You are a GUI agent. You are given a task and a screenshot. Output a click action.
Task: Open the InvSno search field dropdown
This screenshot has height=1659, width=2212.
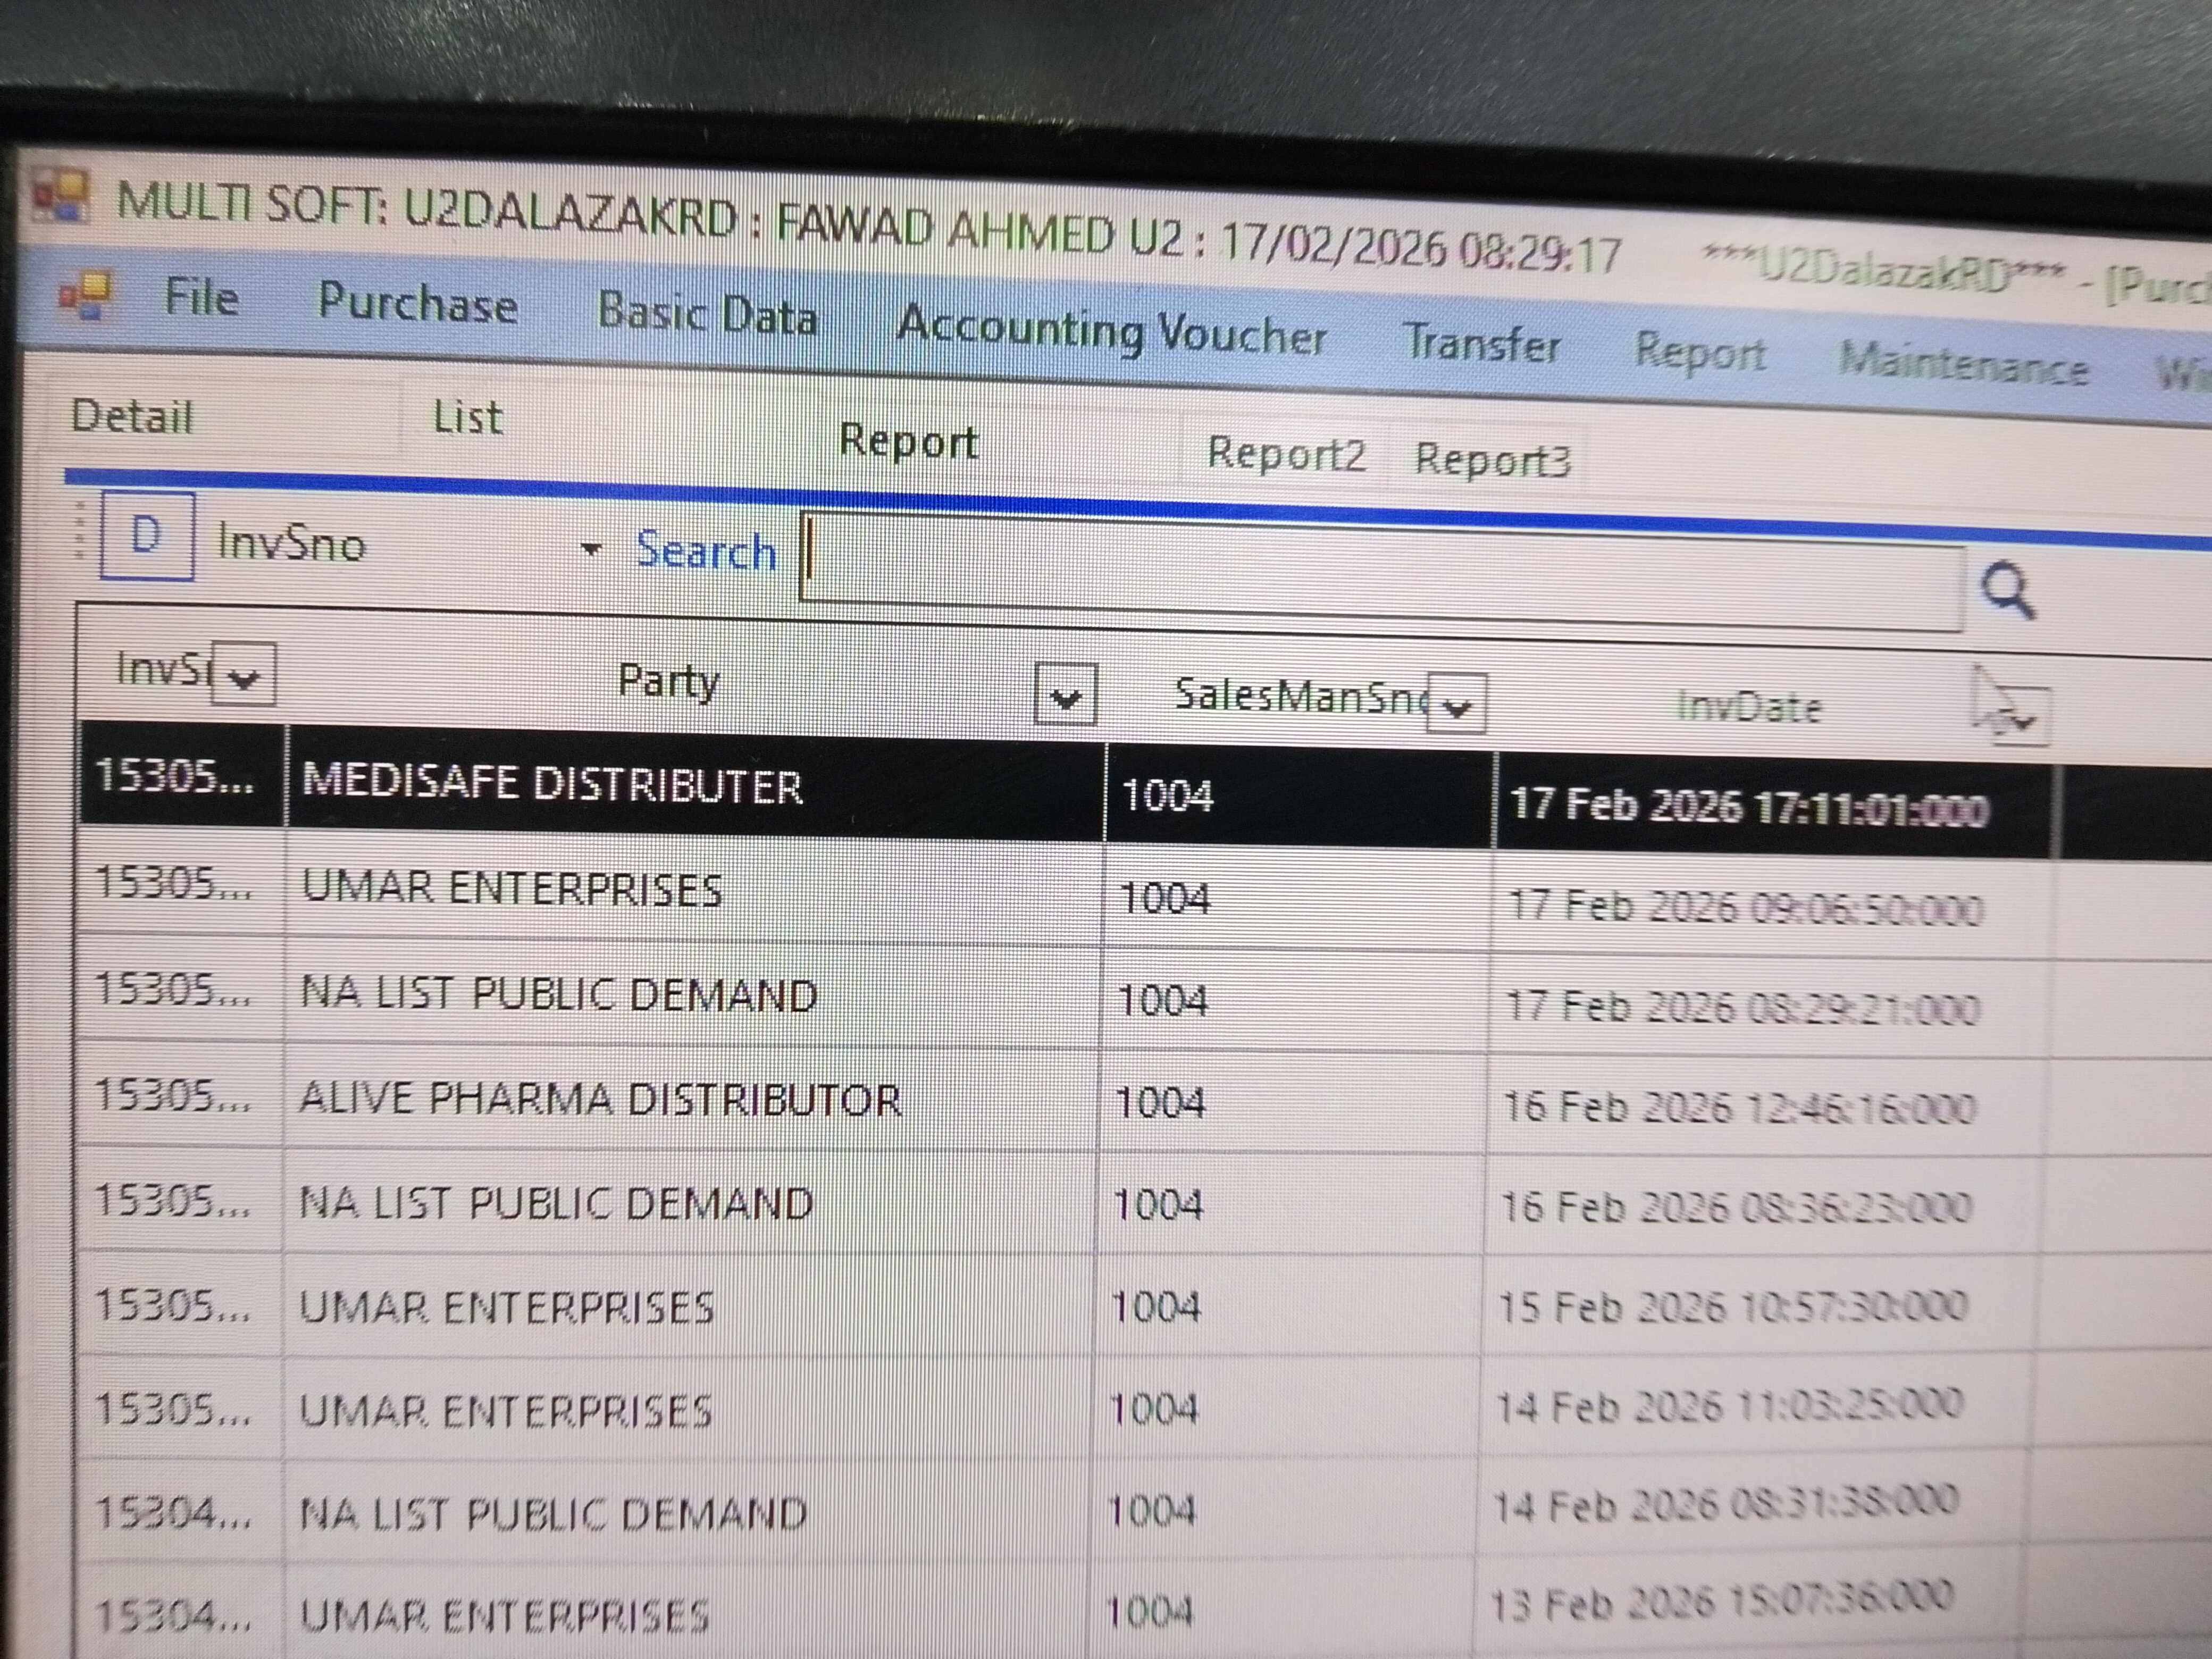click(591, 549)
